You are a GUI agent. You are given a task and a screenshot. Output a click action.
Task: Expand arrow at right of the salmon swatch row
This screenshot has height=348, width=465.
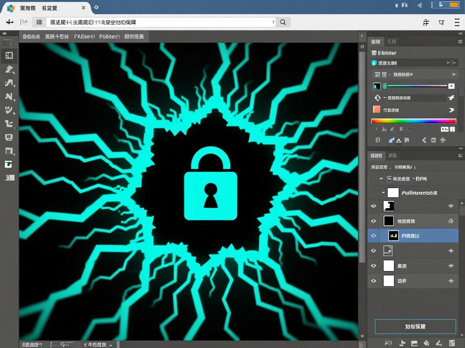coord(451,110)
